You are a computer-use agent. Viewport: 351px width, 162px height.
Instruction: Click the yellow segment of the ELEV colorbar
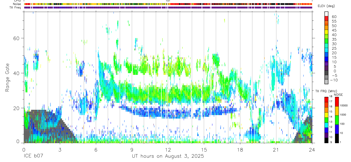tap(326, 32)
